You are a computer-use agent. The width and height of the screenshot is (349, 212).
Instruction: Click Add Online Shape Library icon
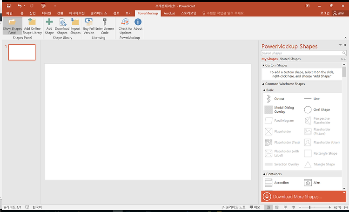coord(32,22)
